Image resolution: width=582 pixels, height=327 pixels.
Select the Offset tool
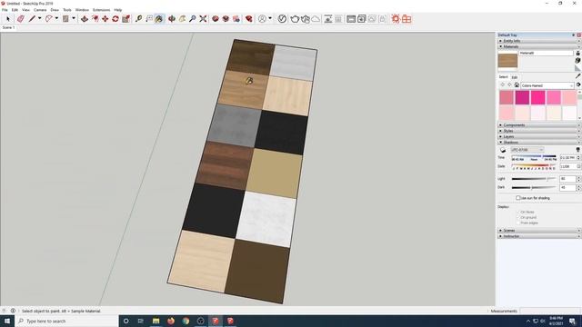(x=95, y=18)
